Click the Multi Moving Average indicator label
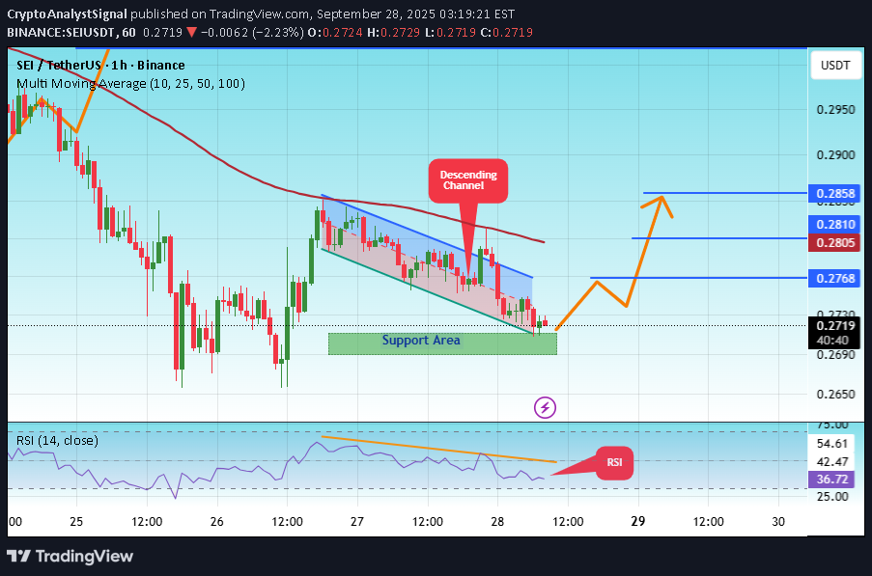The height and width of the screenshot is (576, 872). [x=130, y=84]
